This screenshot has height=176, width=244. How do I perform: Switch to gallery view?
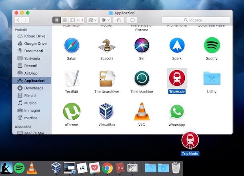(80, 20)
